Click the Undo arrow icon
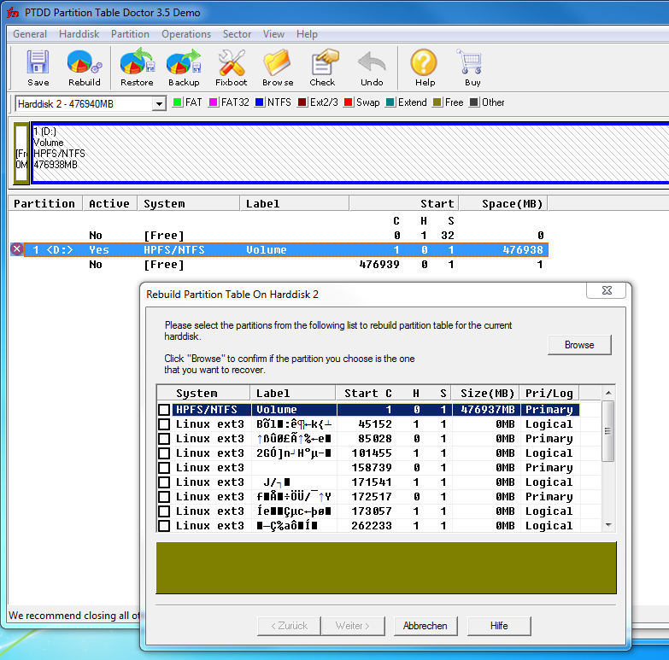The height and width of the screenshot is (660, 669). click(372, 62)
